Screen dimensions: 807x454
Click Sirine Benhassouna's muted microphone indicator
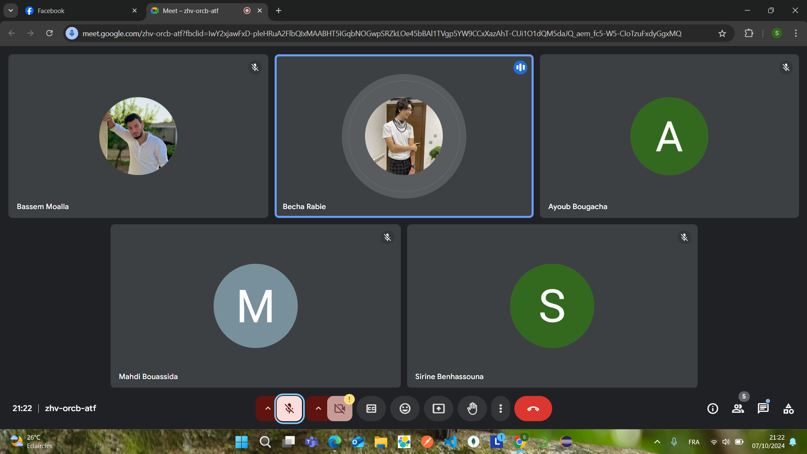click(x=684, y=237)
